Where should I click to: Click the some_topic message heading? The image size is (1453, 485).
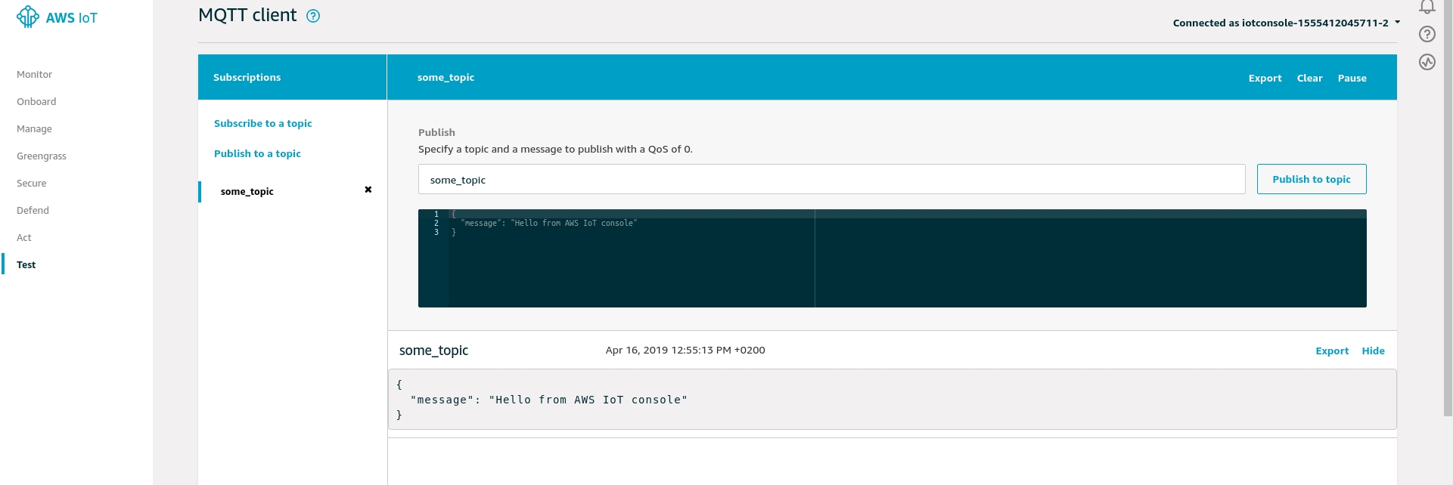click(x=433, y=351)
